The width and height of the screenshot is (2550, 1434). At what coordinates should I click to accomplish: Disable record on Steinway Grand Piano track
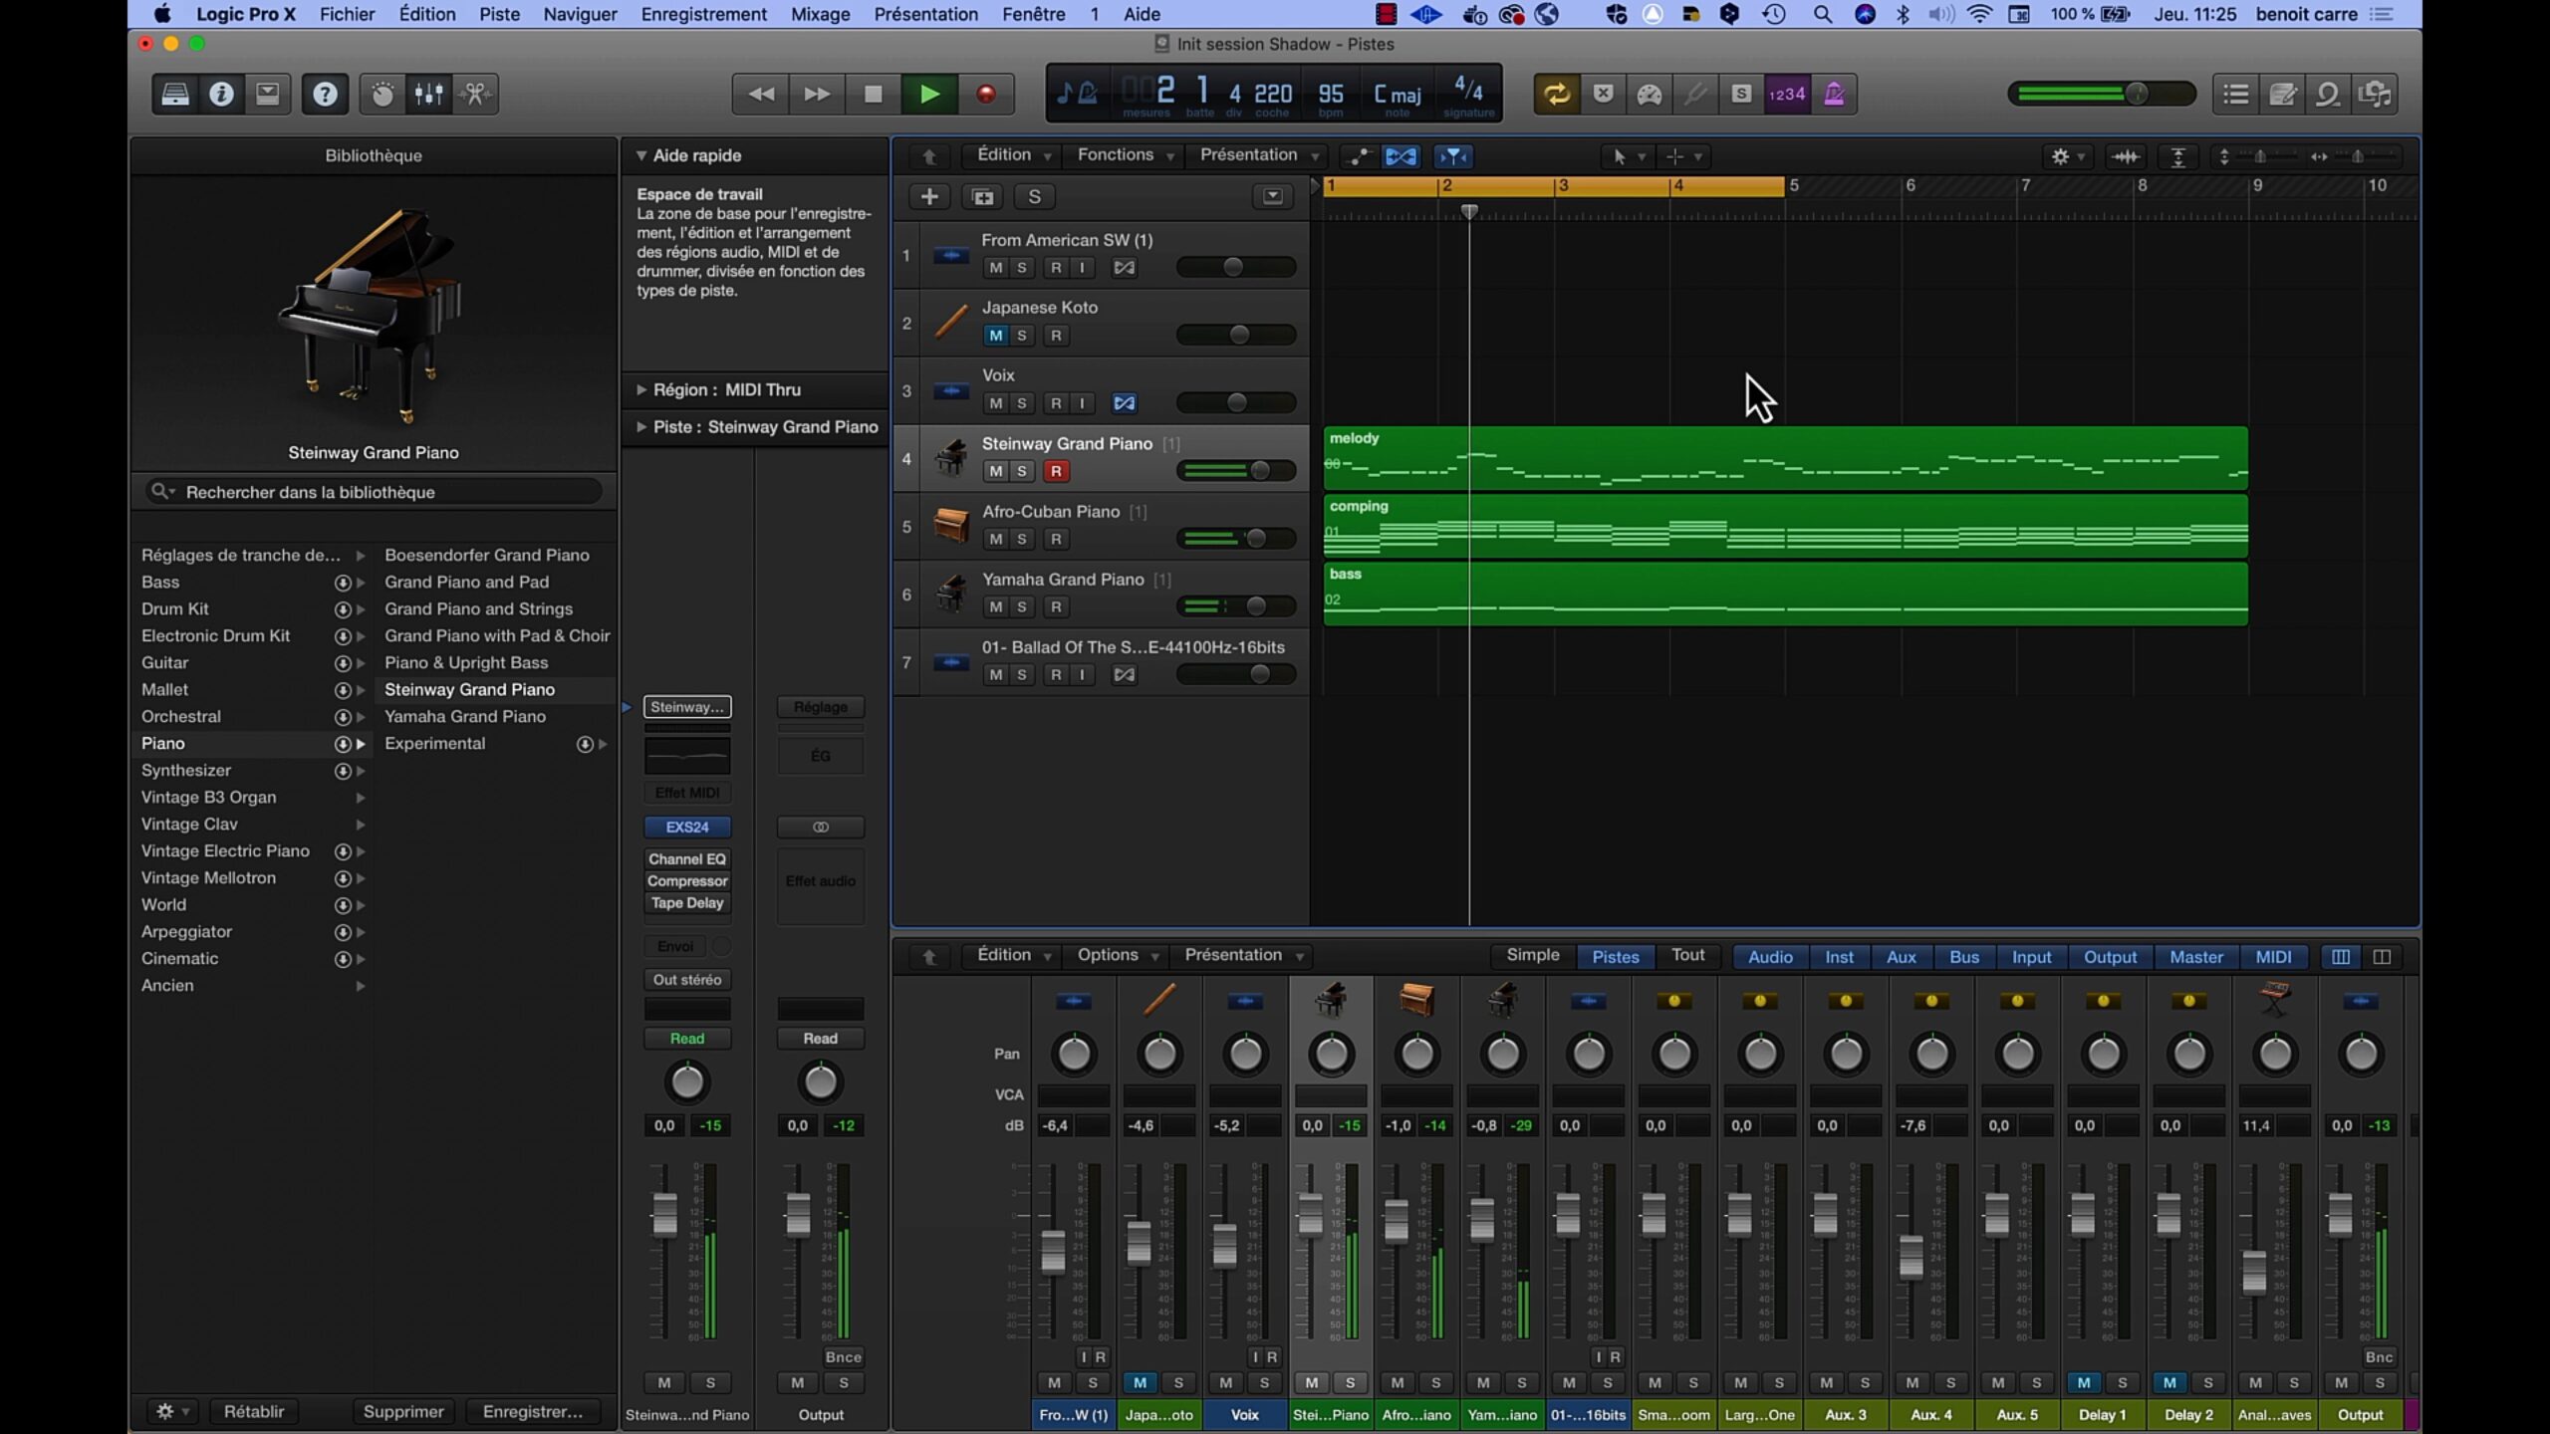[x=1056, y=471]
